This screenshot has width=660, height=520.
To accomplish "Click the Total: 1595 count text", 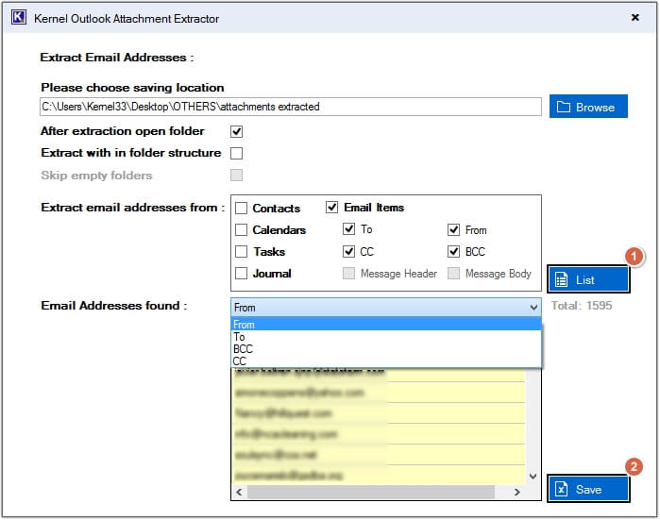I will 582,306.
